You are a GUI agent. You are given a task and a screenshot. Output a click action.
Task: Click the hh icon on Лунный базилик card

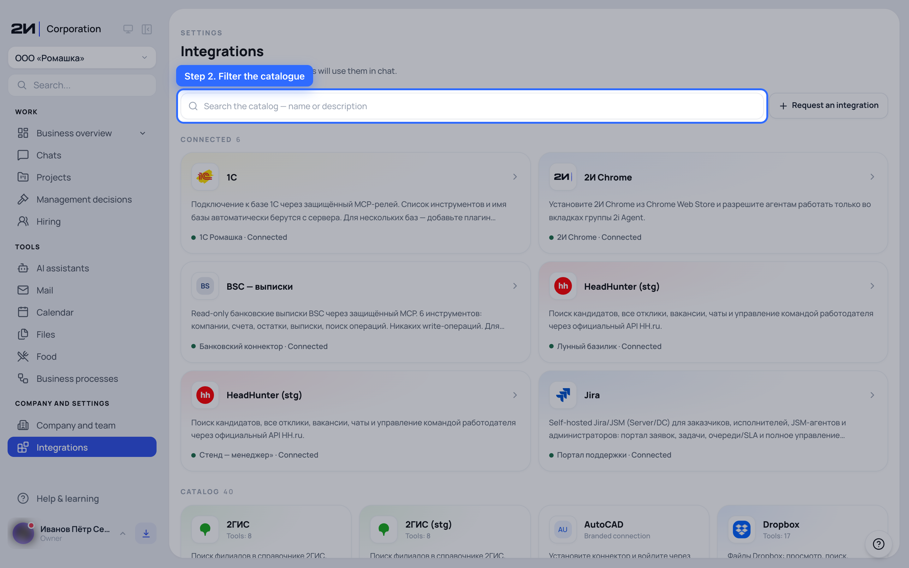point(563,286)
